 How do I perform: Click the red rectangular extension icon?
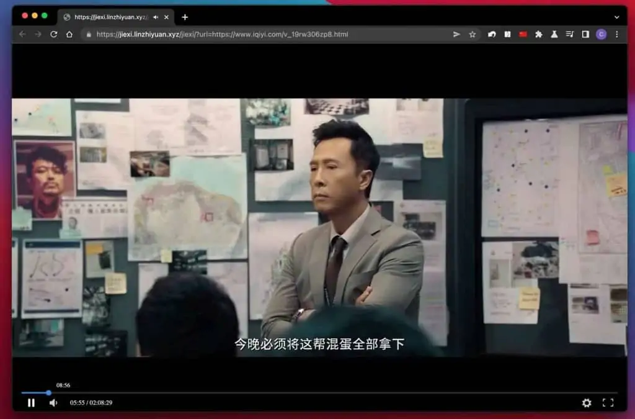click(x=523, y=34)
